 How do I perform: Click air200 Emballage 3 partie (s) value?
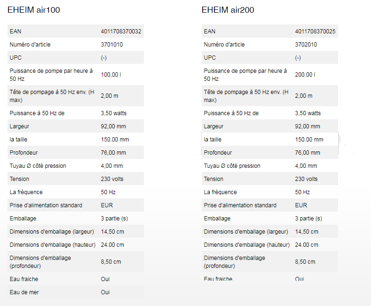pyautogui.click(x=308, y=219)
